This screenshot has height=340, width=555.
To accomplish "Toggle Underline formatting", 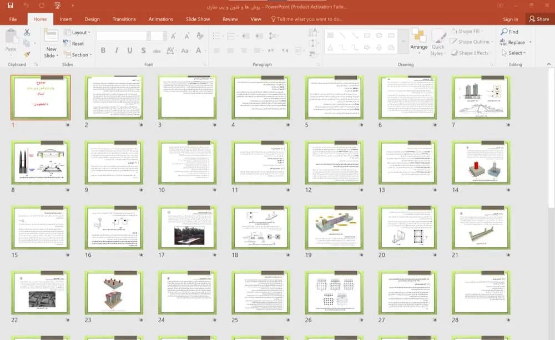I will point(130,50).
